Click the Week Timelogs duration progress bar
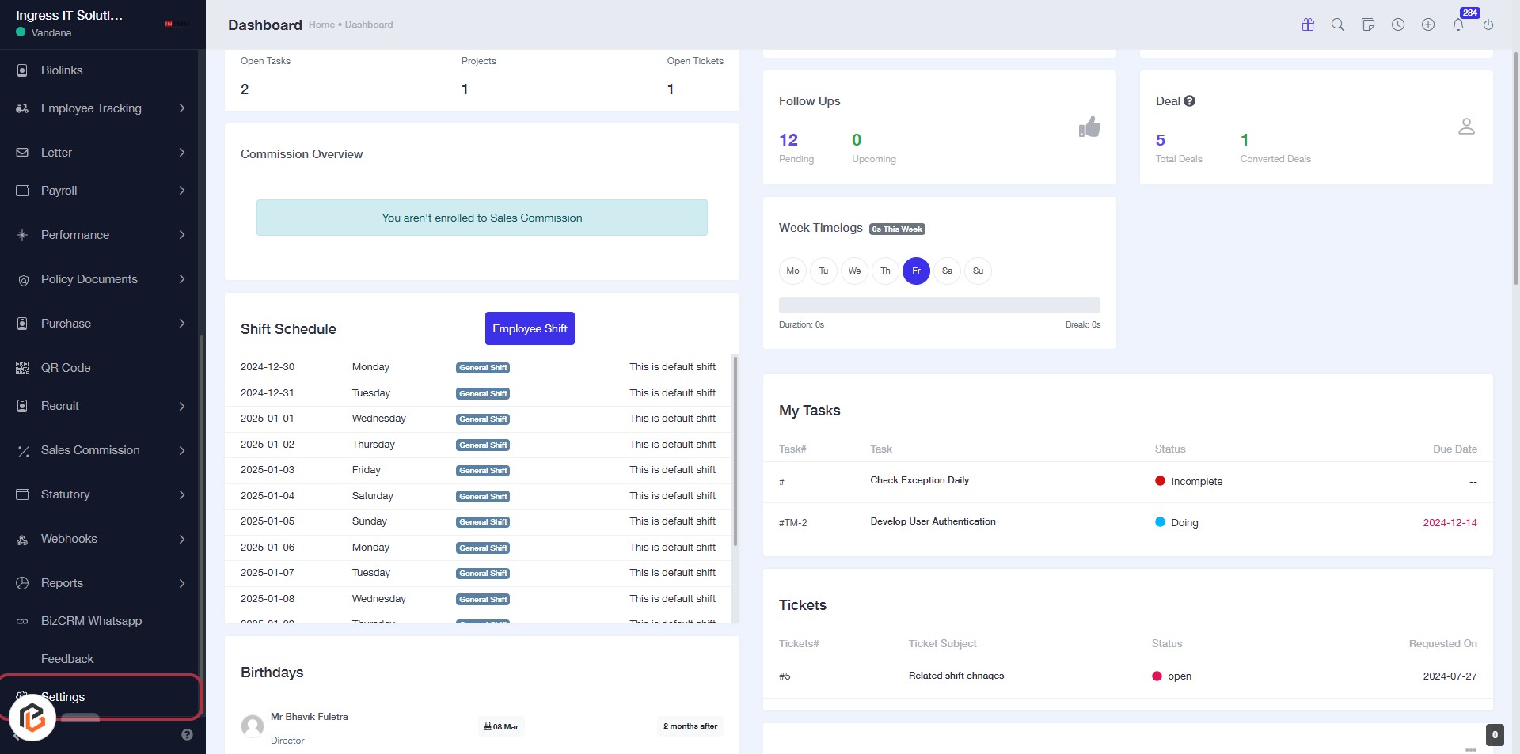Viewport: 1520px width, 754px height. pyautogui.click(x=939, y=305)
